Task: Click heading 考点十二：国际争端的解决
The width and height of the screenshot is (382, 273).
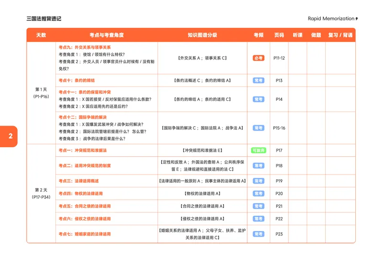Action: pyautogui.click(x=83, y=117)
